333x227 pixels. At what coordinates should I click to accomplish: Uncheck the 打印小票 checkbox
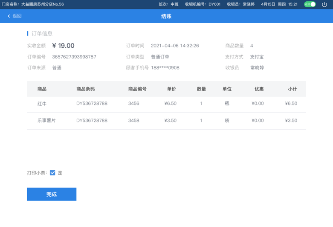click(52, 173)
